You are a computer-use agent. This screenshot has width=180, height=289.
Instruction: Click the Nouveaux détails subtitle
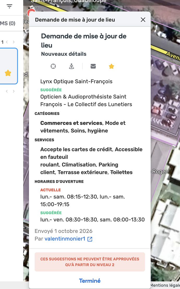64,54
